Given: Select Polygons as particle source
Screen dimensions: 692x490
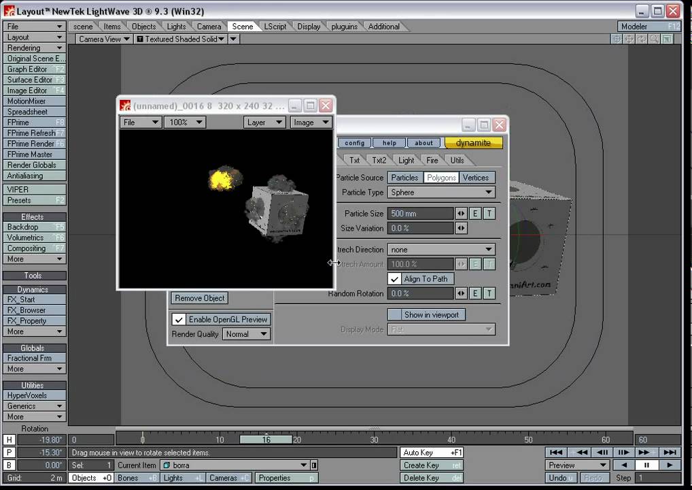Looking at the screenshot, I should pos(441,178).
